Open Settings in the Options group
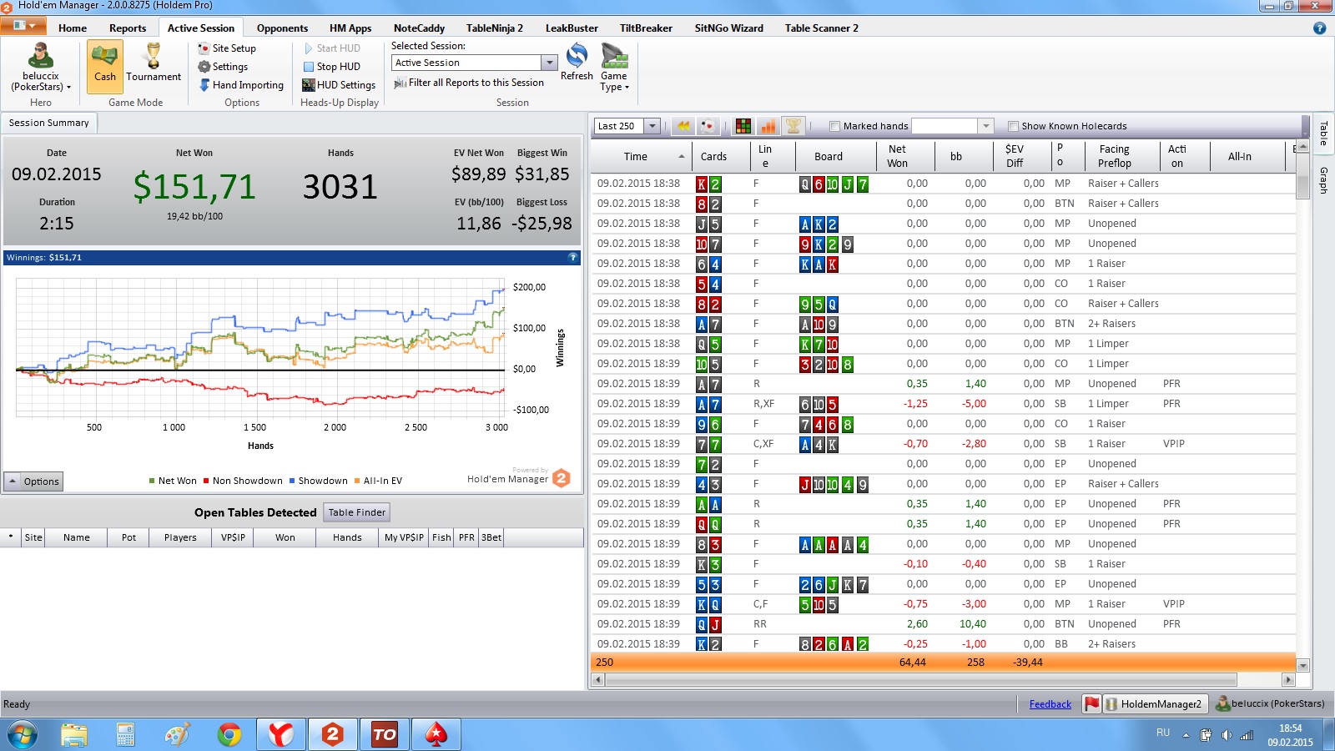Viewport: 1335px width, 751px height. 223,67
